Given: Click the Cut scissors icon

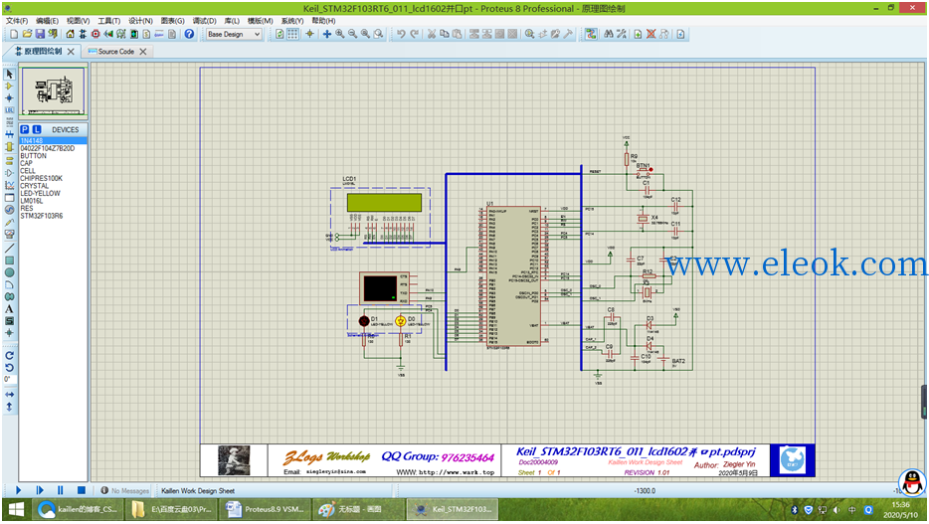Looking at the screenshot, I should 432,34.
